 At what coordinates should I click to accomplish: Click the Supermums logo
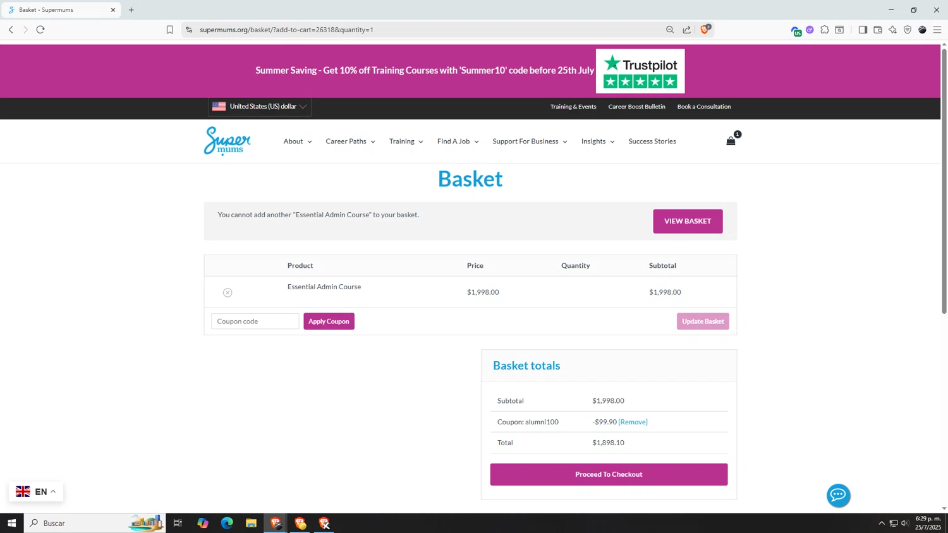228,141
